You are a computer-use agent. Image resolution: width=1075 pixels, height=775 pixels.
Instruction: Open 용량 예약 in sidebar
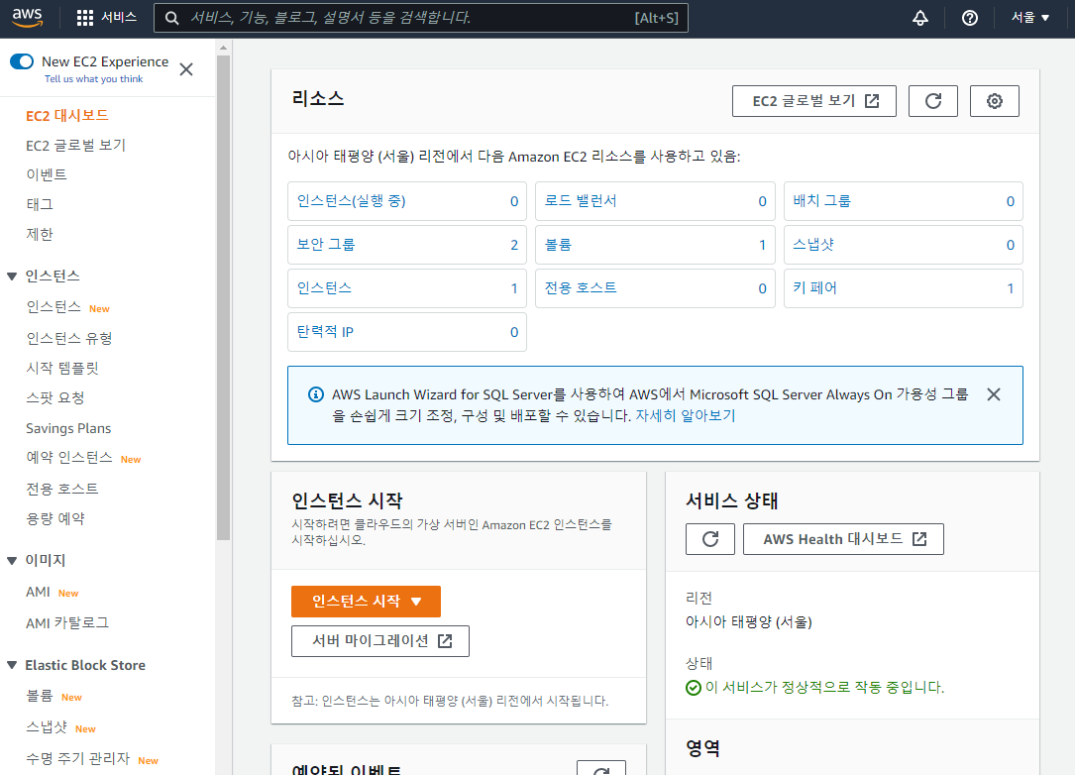[55, 519]
